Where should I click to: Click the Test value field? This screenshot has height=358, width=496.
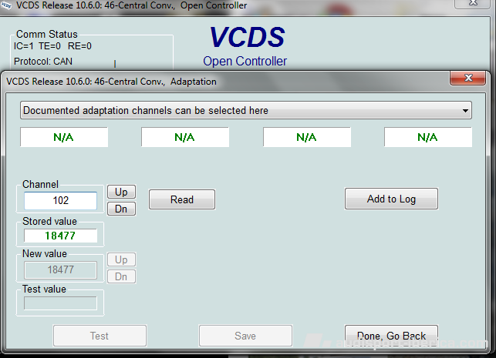coord(60,303)
